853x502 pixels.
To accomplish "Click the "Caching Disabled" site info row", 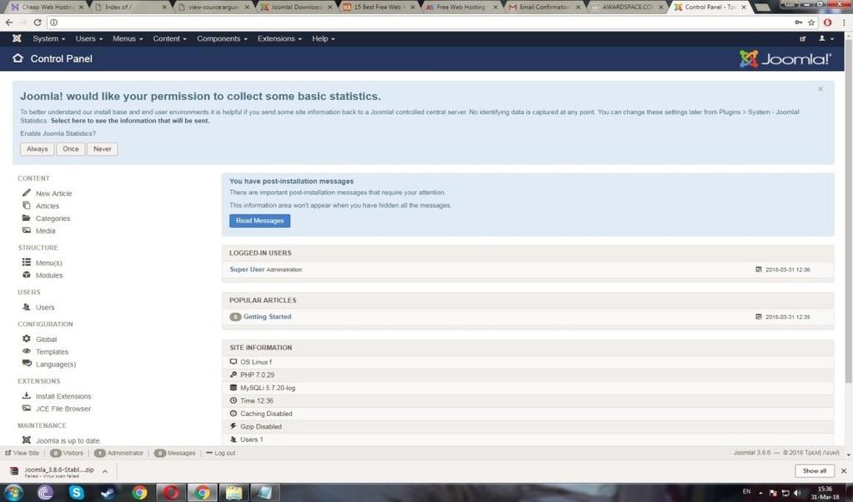I will click(528, 414).
